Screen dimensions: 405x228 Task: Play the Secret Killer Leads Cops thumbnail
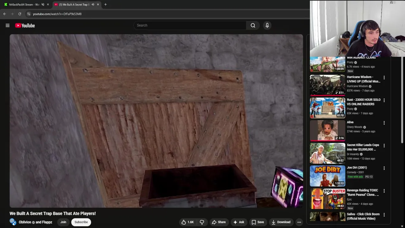pyautogui.click(x=327, y=153)
